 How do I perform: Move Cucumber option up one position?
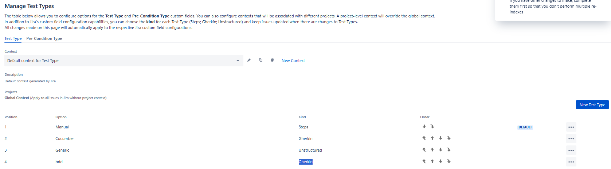point(432,138)
